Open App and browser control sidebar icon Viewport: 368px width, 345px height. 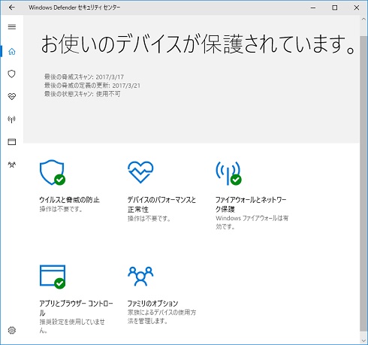12,142
